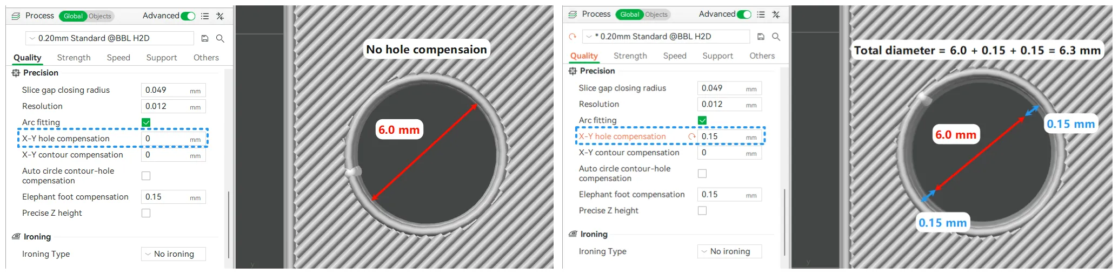
Task: Switch to the Support tab in the right panel
Action: 717,56
